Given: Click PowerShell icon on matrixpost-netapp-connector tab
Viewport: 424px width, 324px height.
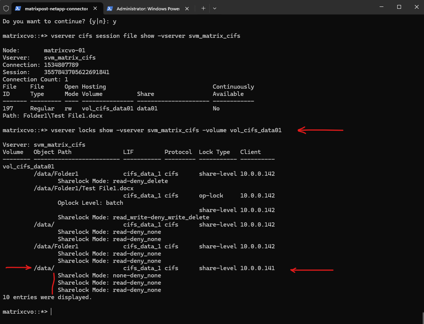Looking at the screenshot, I should [18, 8].
